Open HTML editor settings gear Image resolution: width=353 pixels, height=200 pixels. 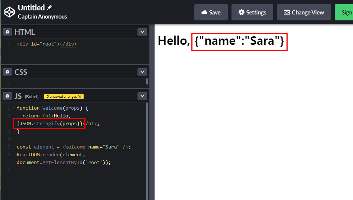point(7,32)
